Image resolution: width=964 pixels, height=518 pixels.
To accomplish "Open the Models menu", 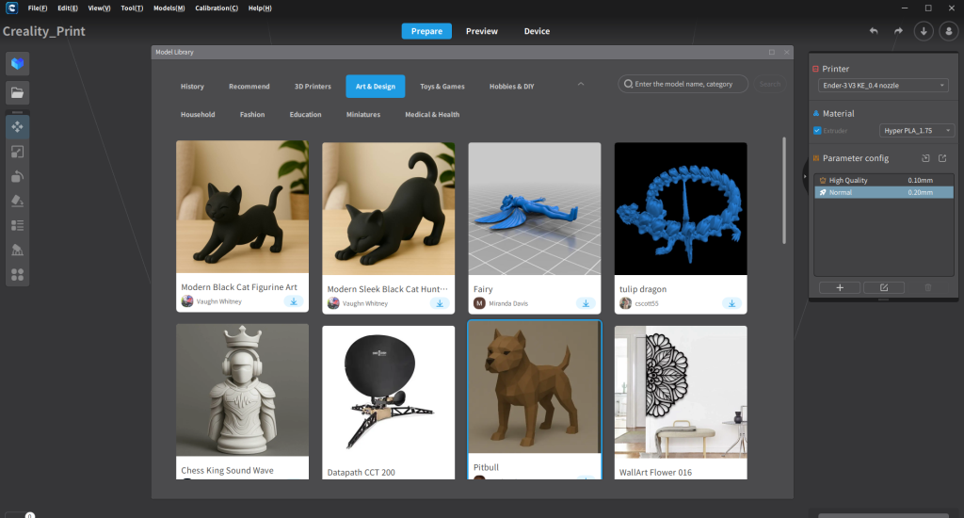I will point(169,8).
